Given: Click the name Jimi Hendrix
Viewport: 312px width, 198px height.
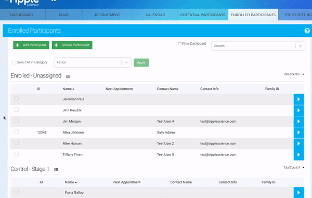Looking at the screenshot, I should (x=72, y=110).
